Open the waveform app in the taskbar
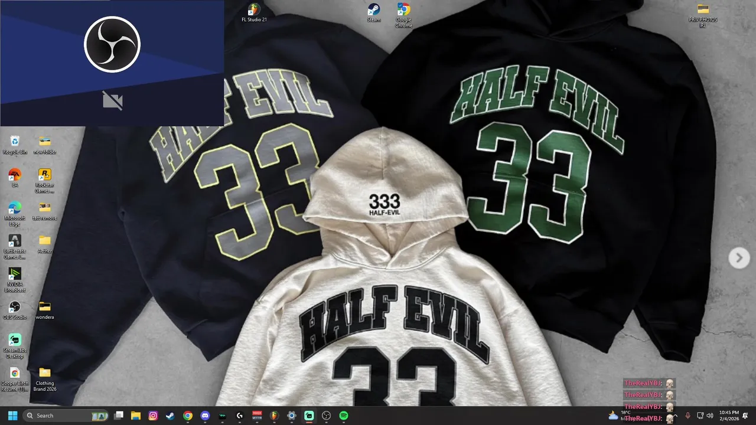The width and height of the screenshot is (756, 425). point(222,416)
